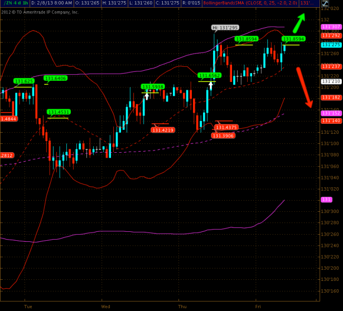Screen dimensions: 343x311
Task: Click the green 131.6406 price label
Action: 56,79
